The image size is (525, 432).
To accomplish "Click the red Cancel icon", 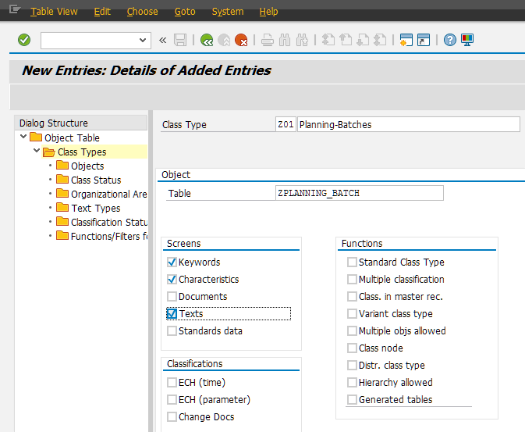I will click(x=242, y=40).
